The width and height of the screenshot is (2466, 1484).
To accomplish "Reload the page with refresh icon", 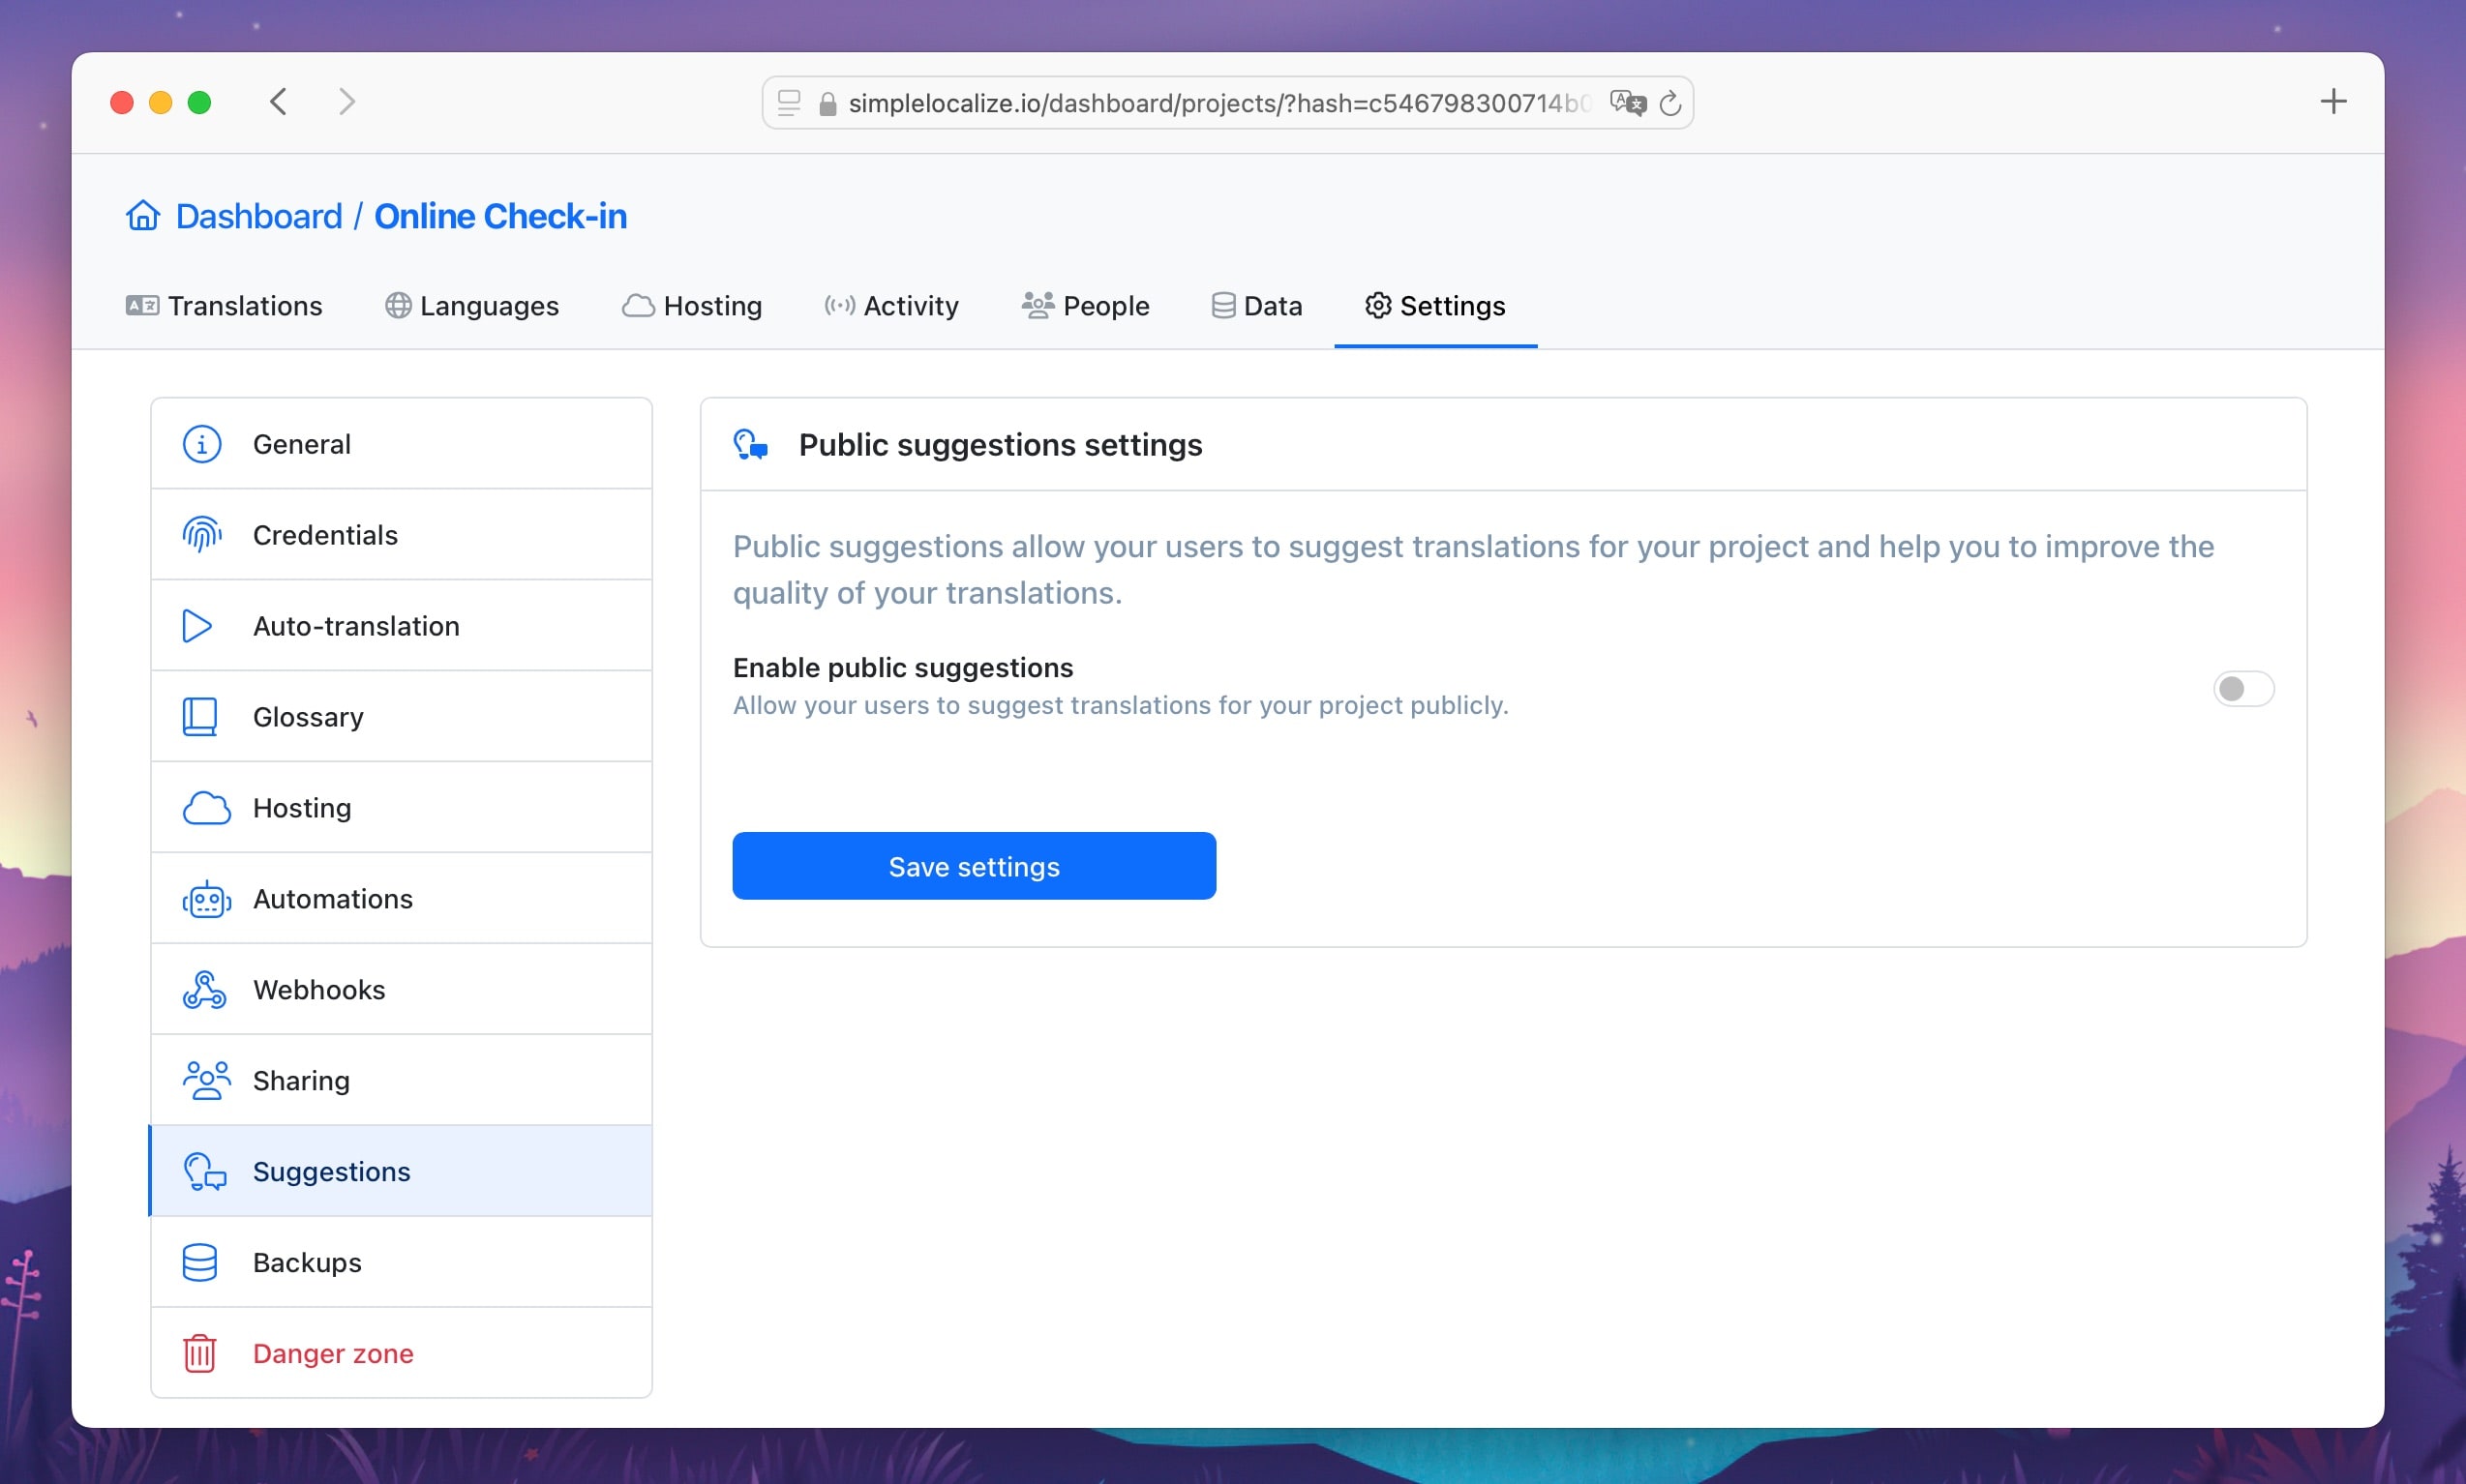I will [1670, 103].
